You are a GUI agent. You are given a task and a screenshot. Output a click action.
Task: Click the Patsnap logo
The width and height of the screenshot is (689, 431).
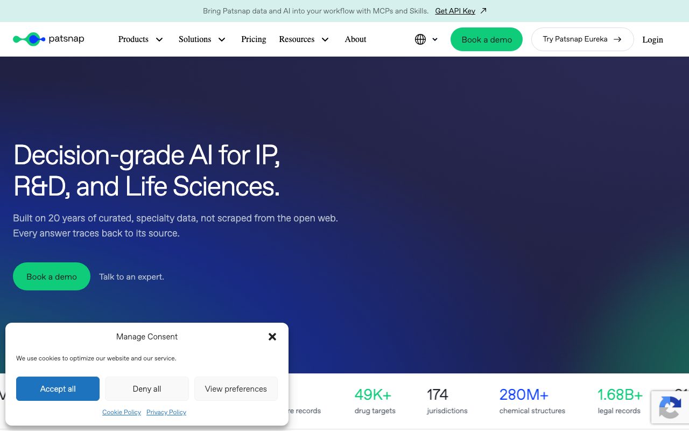tap(48, 39)
